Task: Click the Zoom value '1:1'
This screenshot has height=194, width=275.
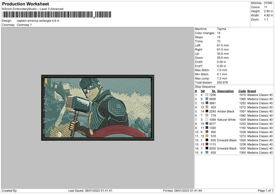Action: point(266,20)
